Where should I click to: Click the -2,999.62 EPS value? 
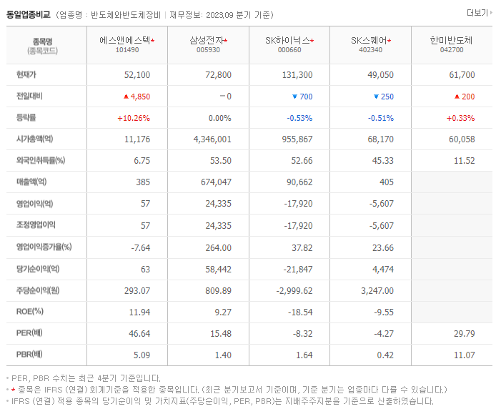pyautogui.click(x=294, y=291)
